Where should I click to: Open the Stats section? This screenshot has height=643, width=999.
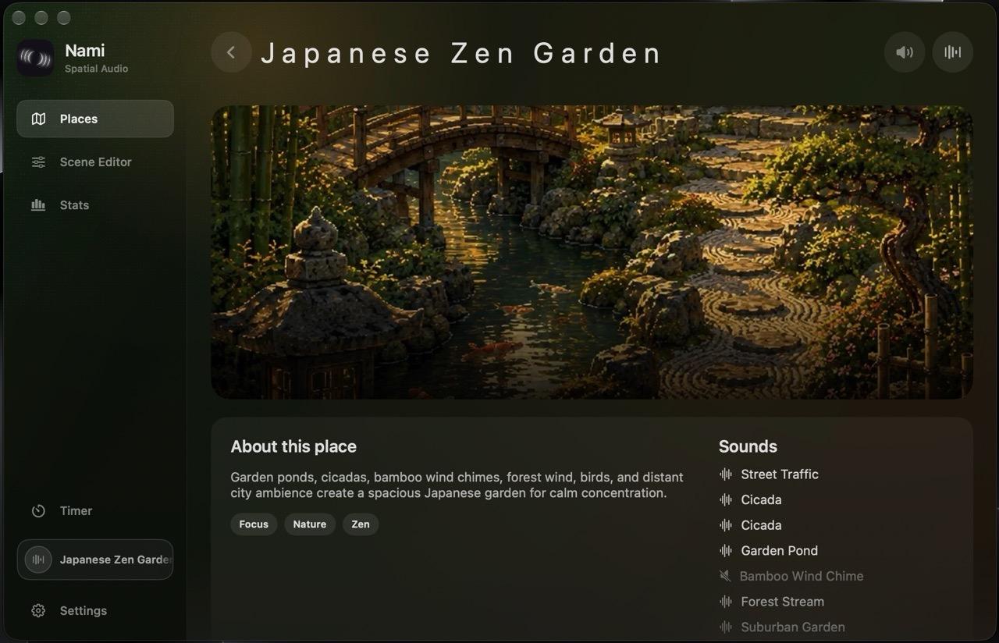tap(95, 204)
